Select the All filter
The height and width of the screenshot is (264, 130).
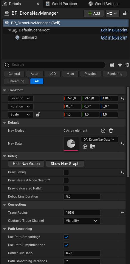(x=37, y=81)
